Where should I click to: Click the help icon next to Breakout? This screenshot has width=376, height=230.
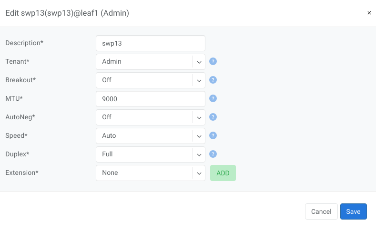(x=213, y=80)
